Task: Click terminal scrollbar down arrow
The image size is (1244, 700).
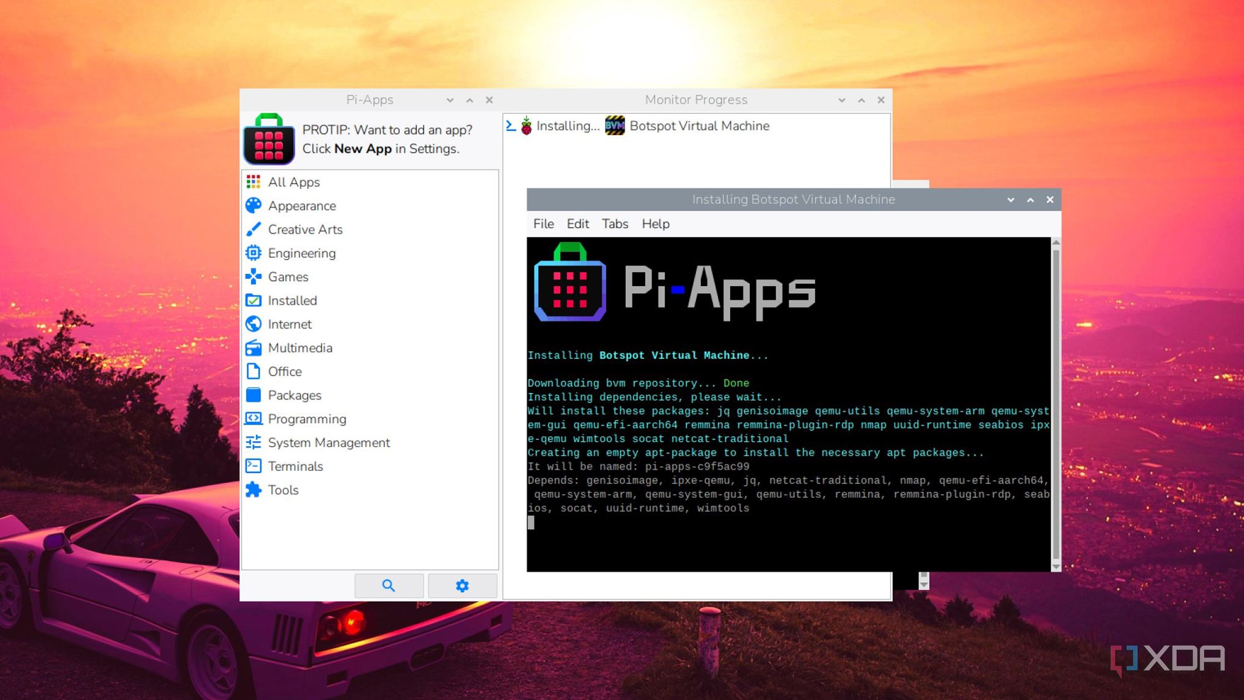Action: 1056,567
